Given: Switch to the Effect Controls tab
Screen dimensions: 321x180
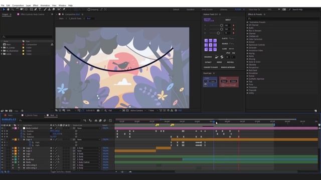Looking at the screenshot, I should click(32, 14).
